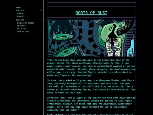153x115 pixels.
Task: Open CHARACTER DESIGN gallery
Action: (x=25, y=23)
